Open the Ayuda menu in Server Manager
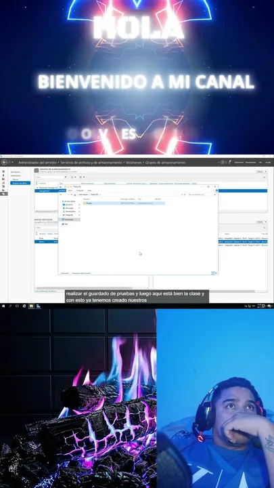Screen dimensions: 274x488 pyautogui.click(x=268, y=163)
